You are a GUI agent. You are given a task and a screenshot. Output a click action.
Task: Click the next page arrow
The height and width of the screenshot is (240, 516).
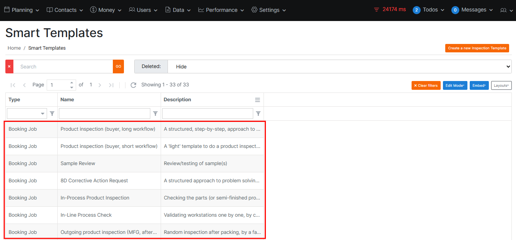100,85
